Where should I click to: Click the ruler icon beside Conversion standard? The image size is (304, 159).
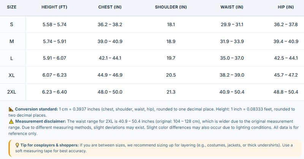[x=11, y=109]
